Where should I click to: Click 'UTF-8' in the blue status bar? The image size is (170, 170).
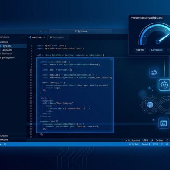point(155,144)
